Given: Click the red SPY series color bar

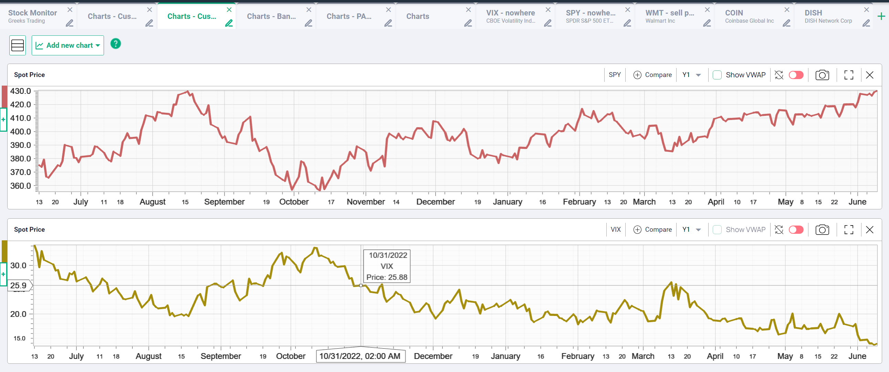Looking at the screenshot, I should (x=4, y=97).
